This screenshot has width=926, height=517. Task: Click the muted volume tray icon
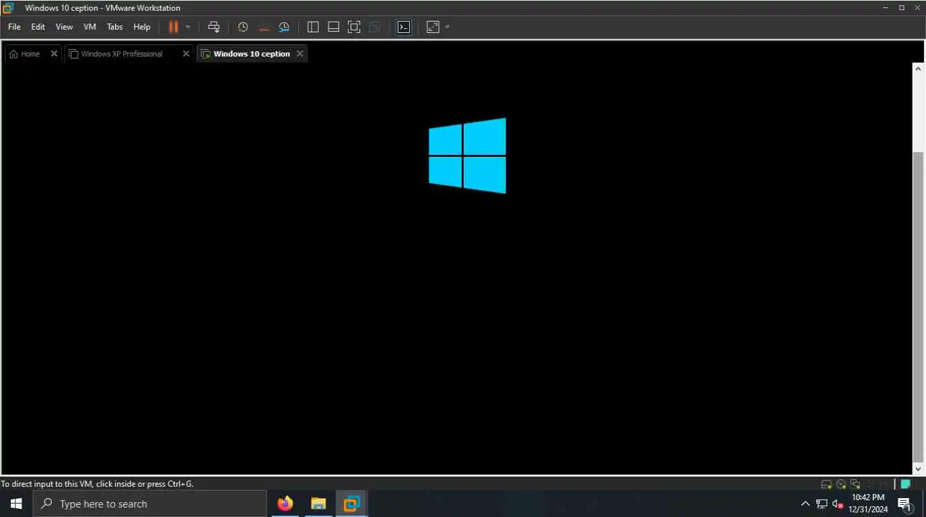[838, 504]
